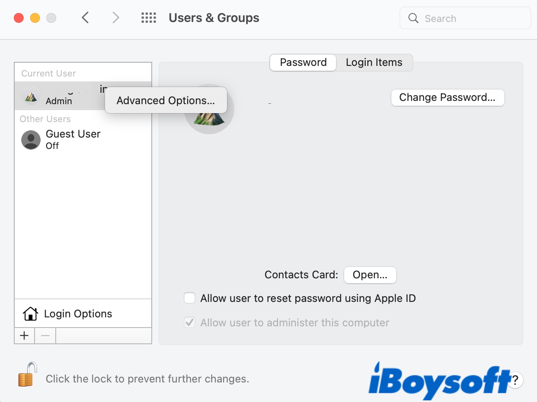Open the Contacts Card

(x=370, y=275)
